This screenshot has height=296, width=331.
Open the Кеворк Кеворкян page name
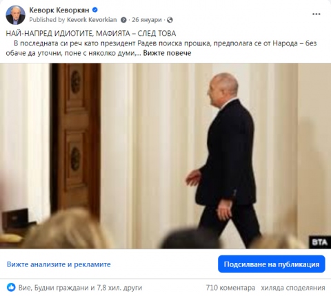[x=59, y=10]
